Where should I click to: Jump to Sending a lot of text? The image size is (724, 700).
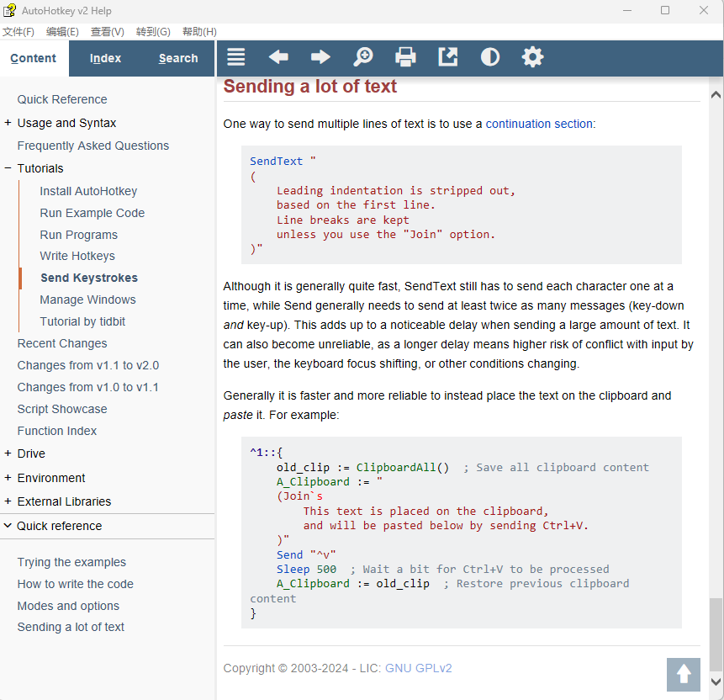click(71, 627)
